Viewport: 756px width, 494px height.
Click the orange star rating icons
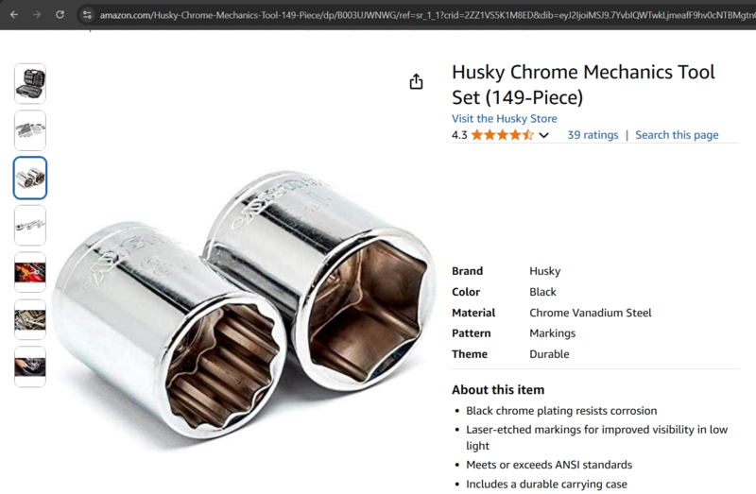(x=503, y=135)
